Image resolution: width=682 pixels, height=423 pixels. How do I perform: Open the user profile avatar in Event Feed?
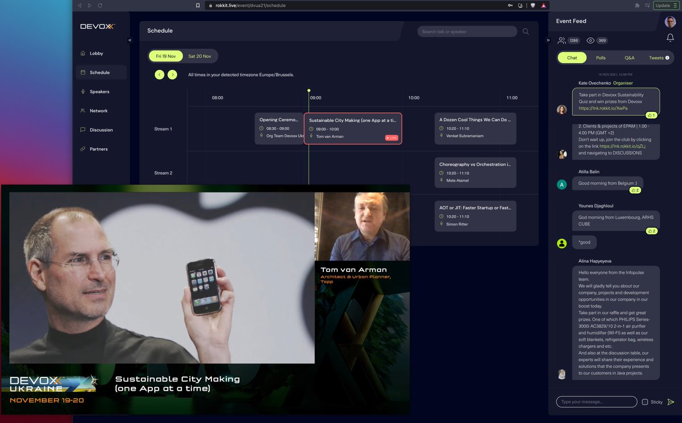[671, 22]
